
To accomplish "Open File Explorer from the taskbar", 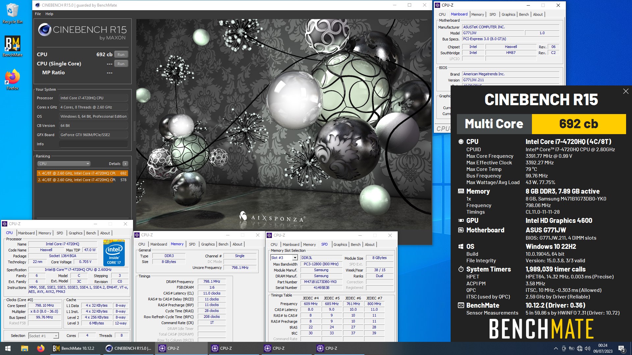I will pyautogui.click(x=24, y=348).
